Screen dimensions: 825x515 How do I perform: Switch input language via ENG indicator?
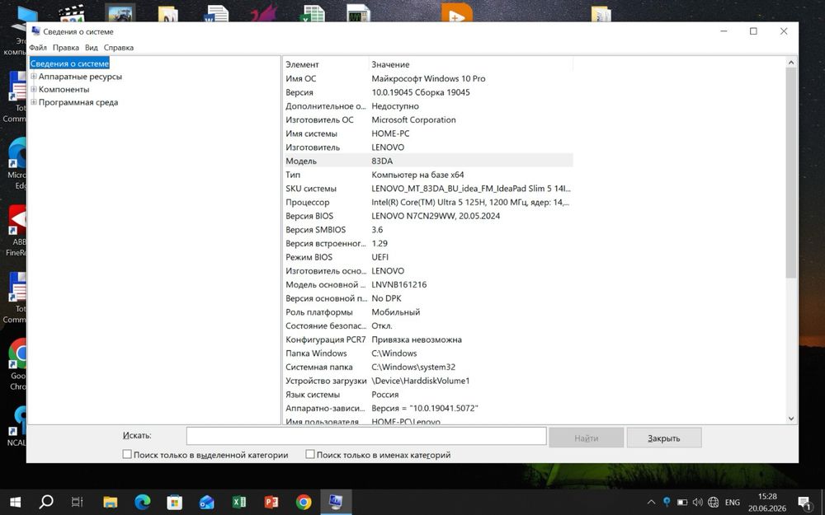[733, 503]
